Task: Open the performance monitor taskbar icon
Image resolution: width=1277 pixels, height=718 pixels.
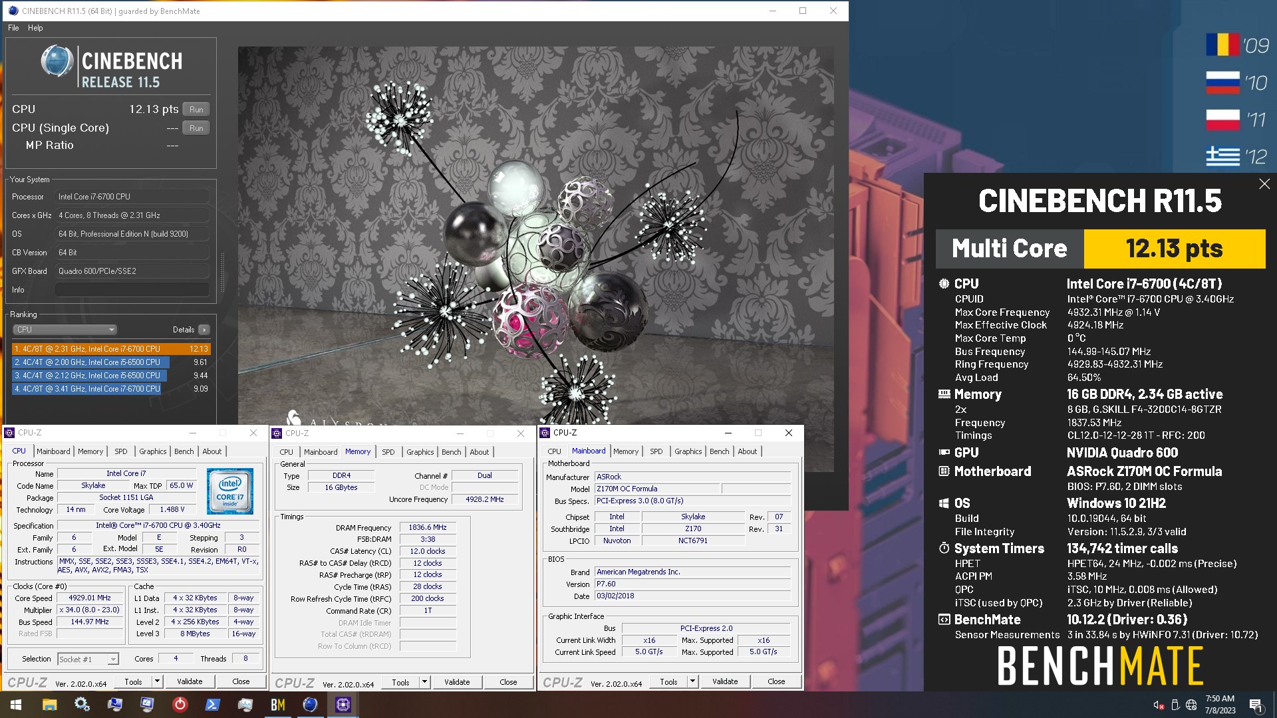Action: coord(245,705)
